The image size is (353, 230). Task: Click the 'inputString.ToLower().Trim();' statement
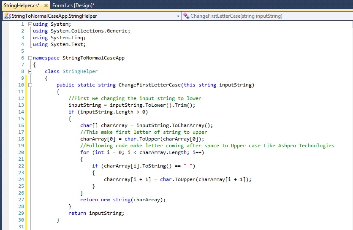click(152, 105)
